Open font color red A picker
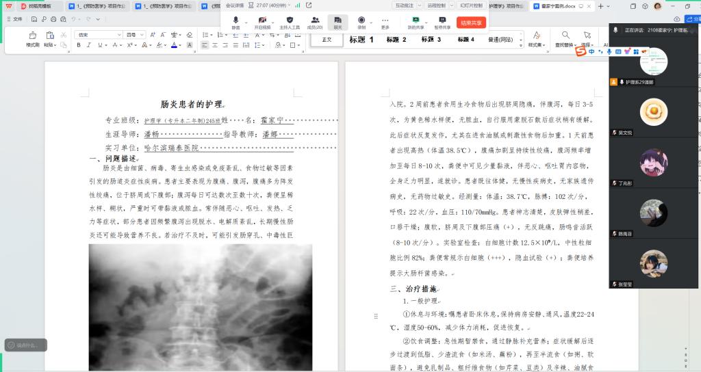Viewport: 701px width, 372px height. click(175, 45)
